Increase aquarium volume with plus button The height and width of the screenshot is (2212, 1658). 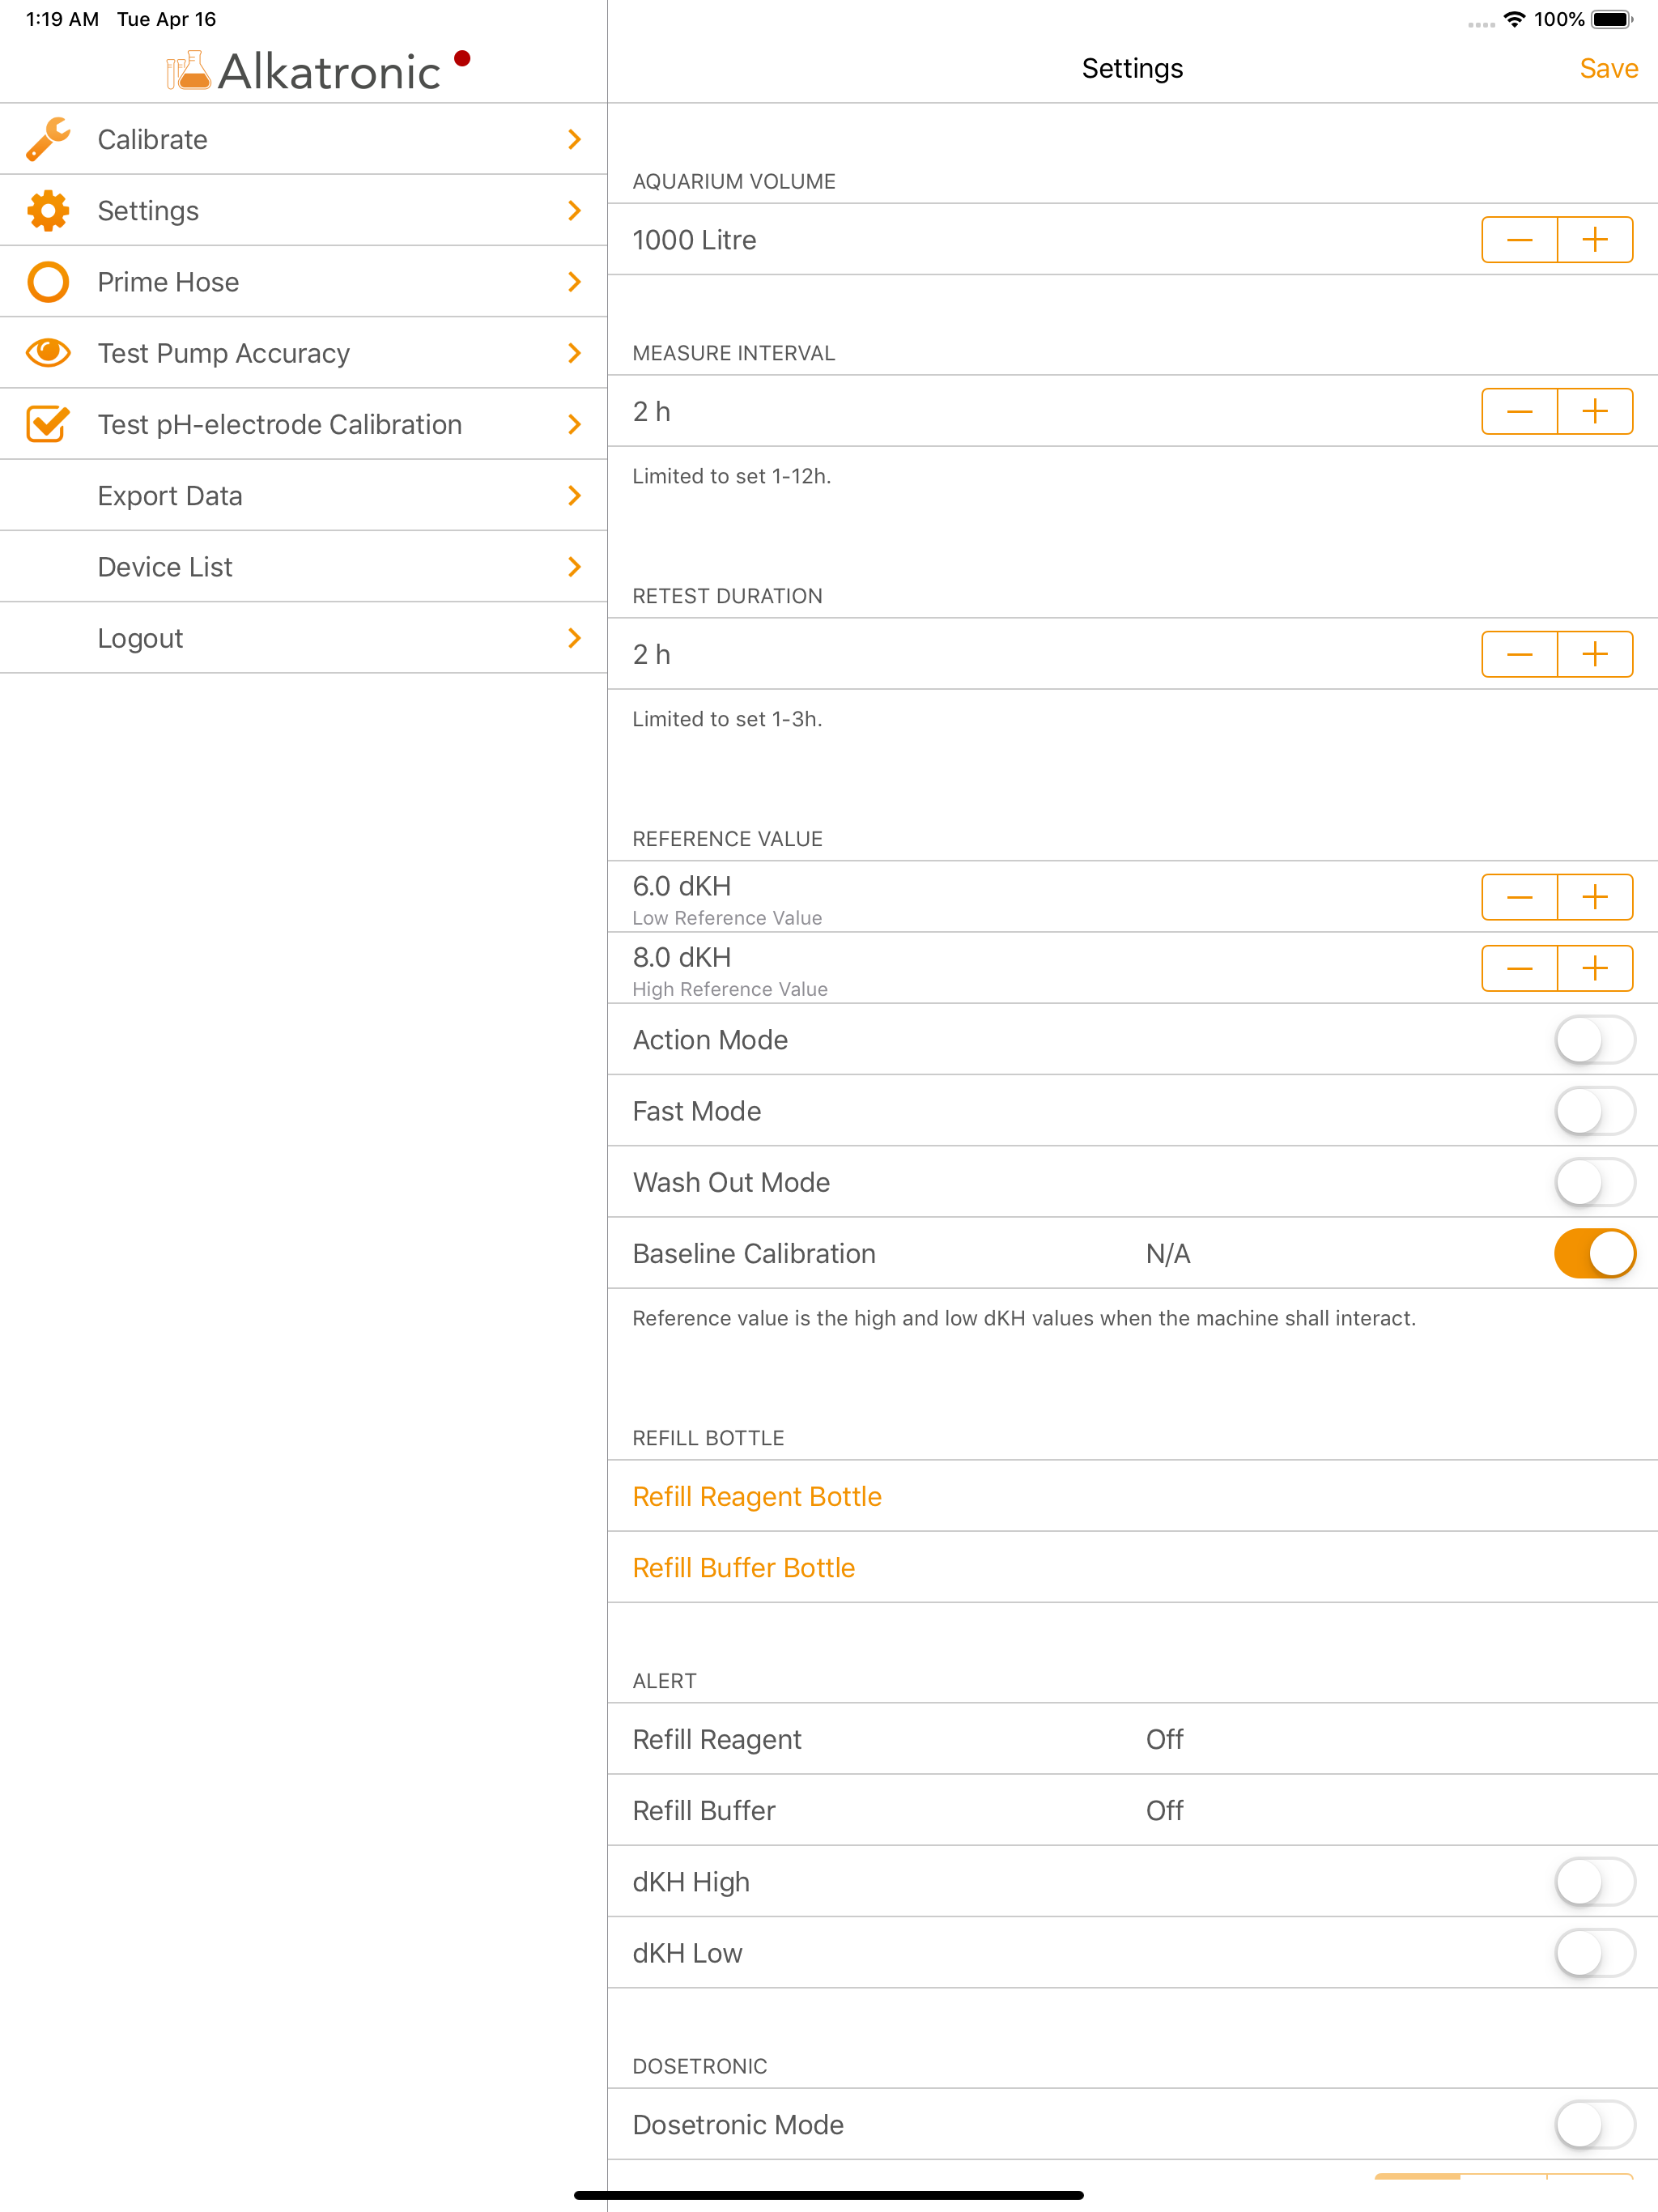pyautogui.click(x=1594, y=240)
